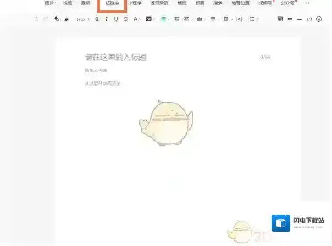332x246 pixels.
Task: Click the three-dots more options button
Action: coord(307,3)
